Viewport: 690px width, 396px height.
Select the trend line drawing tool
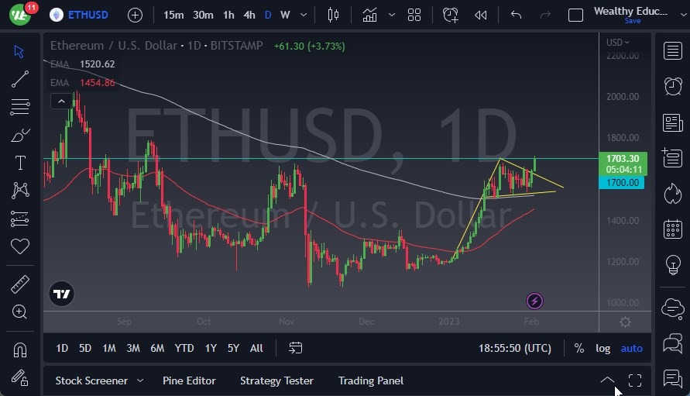20,78
